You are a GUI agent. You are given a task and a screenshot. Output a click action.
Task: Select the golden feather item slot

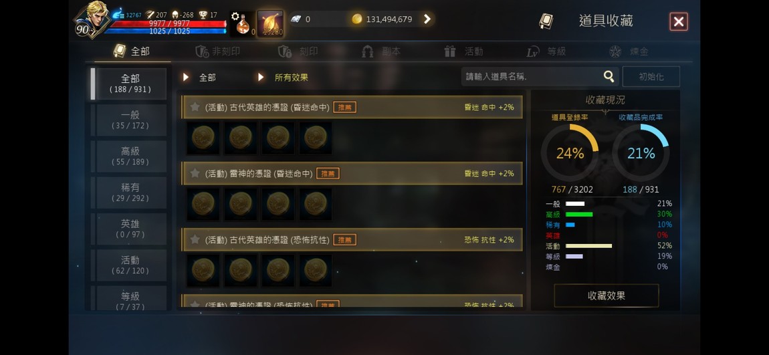[x=270, y=23]
